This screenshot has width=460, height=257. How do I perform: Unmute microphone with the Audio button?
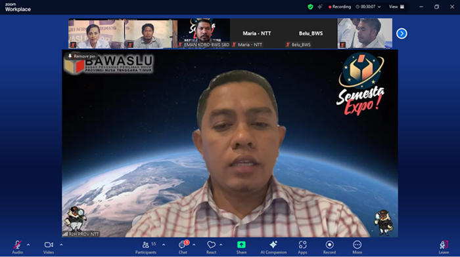point(17,247)
